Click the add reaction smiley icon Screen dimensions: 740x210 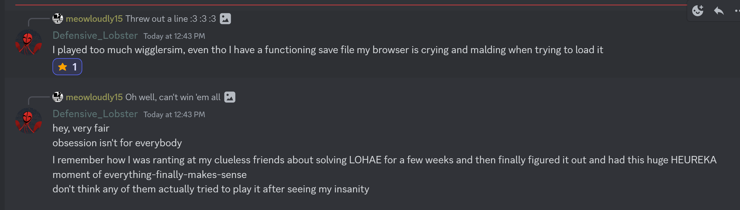click(x=698, y=11)
